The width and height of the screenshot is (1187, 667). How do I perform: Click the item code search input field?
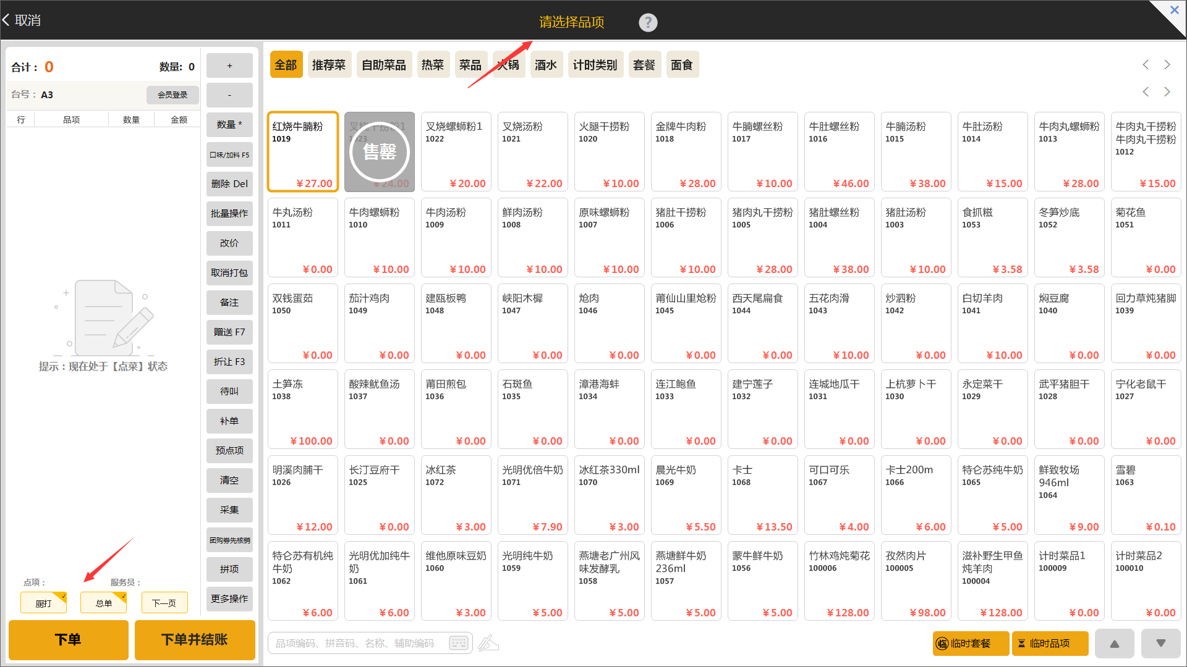355,643
